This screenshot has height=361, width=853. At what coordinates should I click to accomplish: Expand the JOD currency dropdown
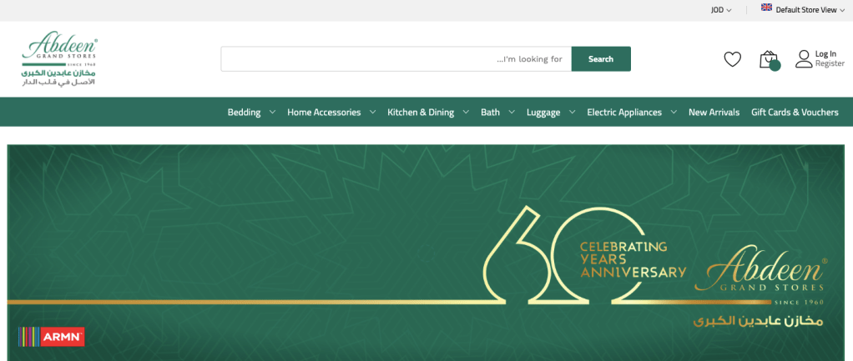pyautogui.click(x=721, y=10)
